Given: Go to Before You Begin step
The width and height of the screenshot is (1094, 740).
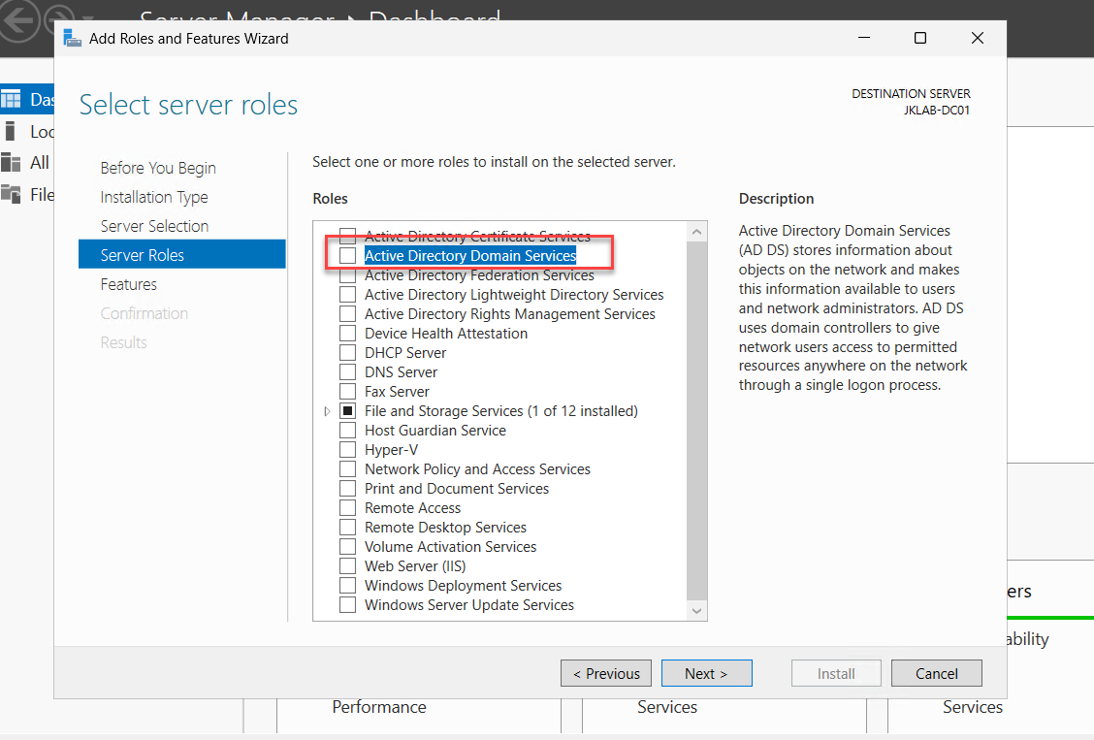Looking at the screenshot, I should [x=158, y=168].
